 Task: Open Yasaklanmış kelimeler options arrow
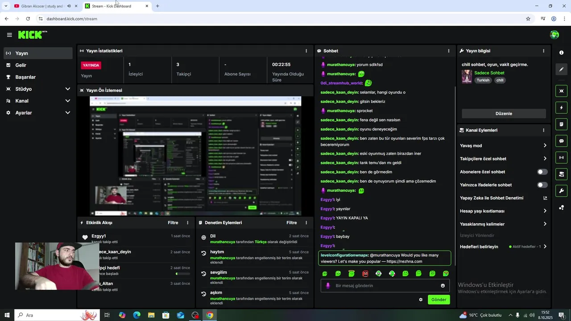[545, 224]
